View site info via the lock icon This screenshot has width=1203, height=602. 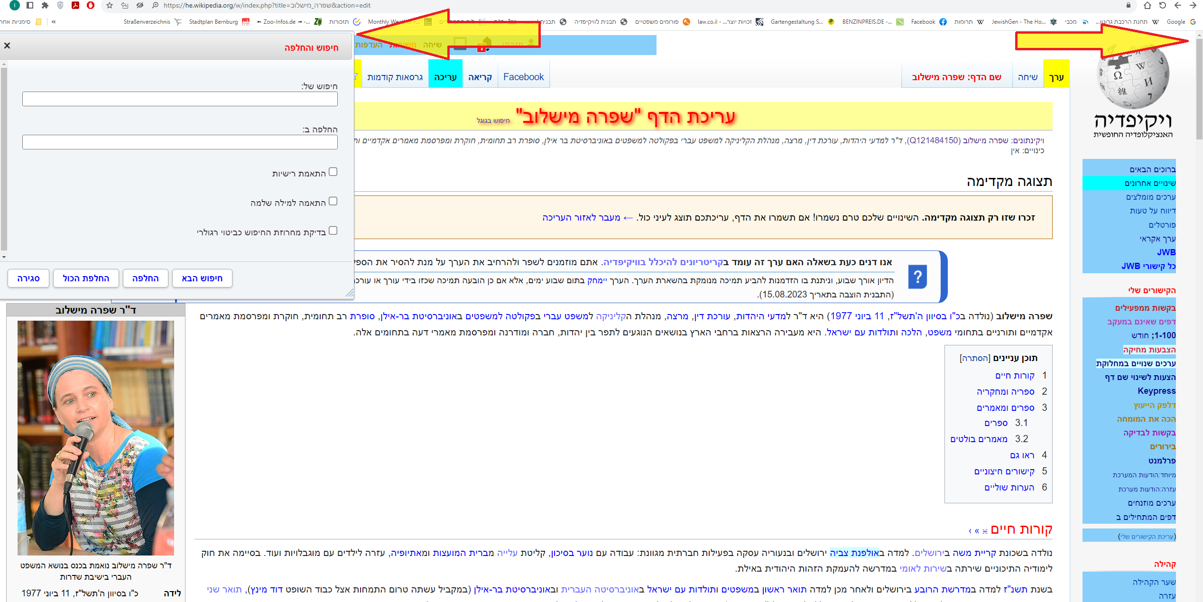pyautogui.click(x=1129, y=5)
